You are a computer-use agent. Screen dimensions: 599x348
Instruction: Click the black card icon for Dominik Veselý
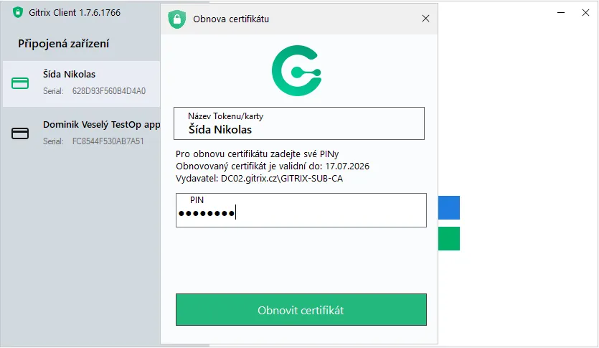pos(21,133)
